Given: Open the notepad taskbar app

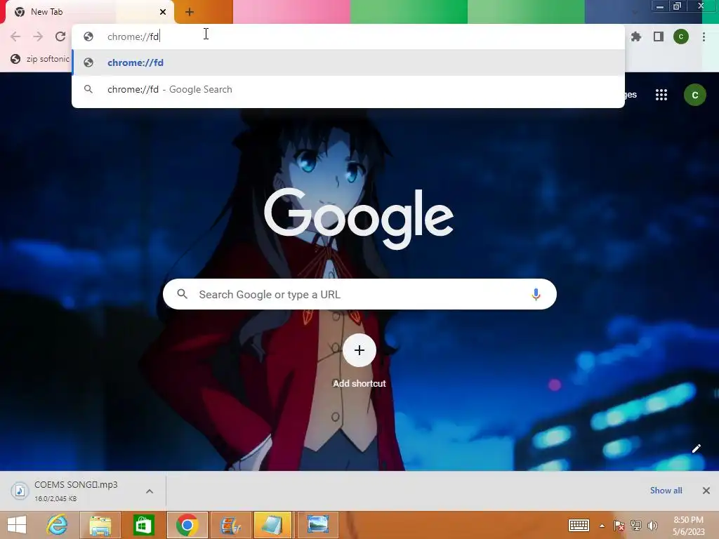Looking at the screenshot, I should (272, 525).
